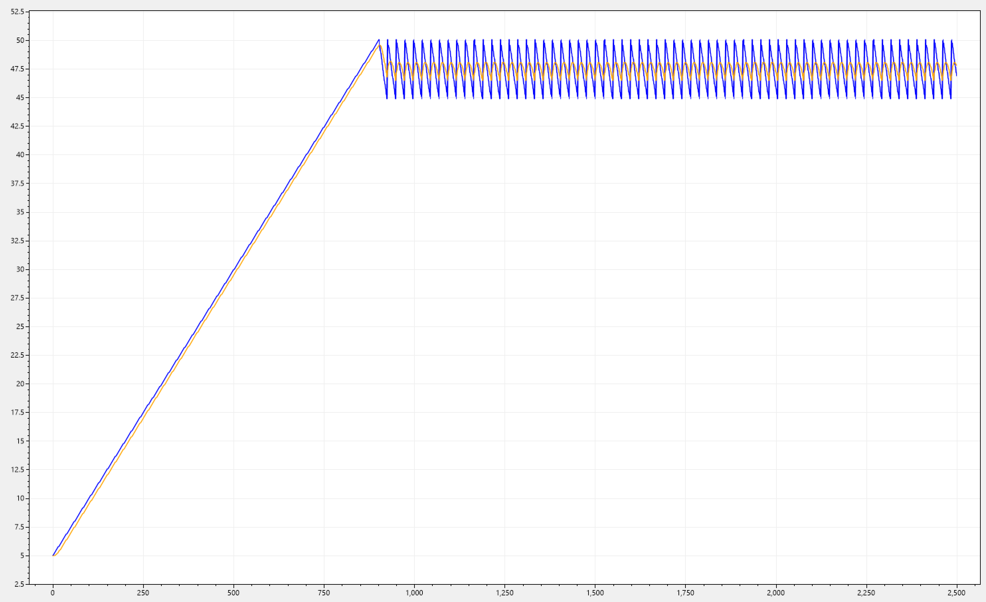Click the y-axis label 27.5
The image size is (986, 602).
tap(17, 298)
